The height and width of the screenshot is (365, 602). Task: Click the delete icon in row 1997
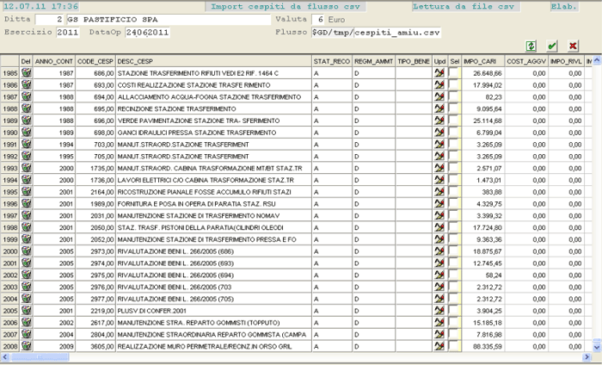point(26,215)
